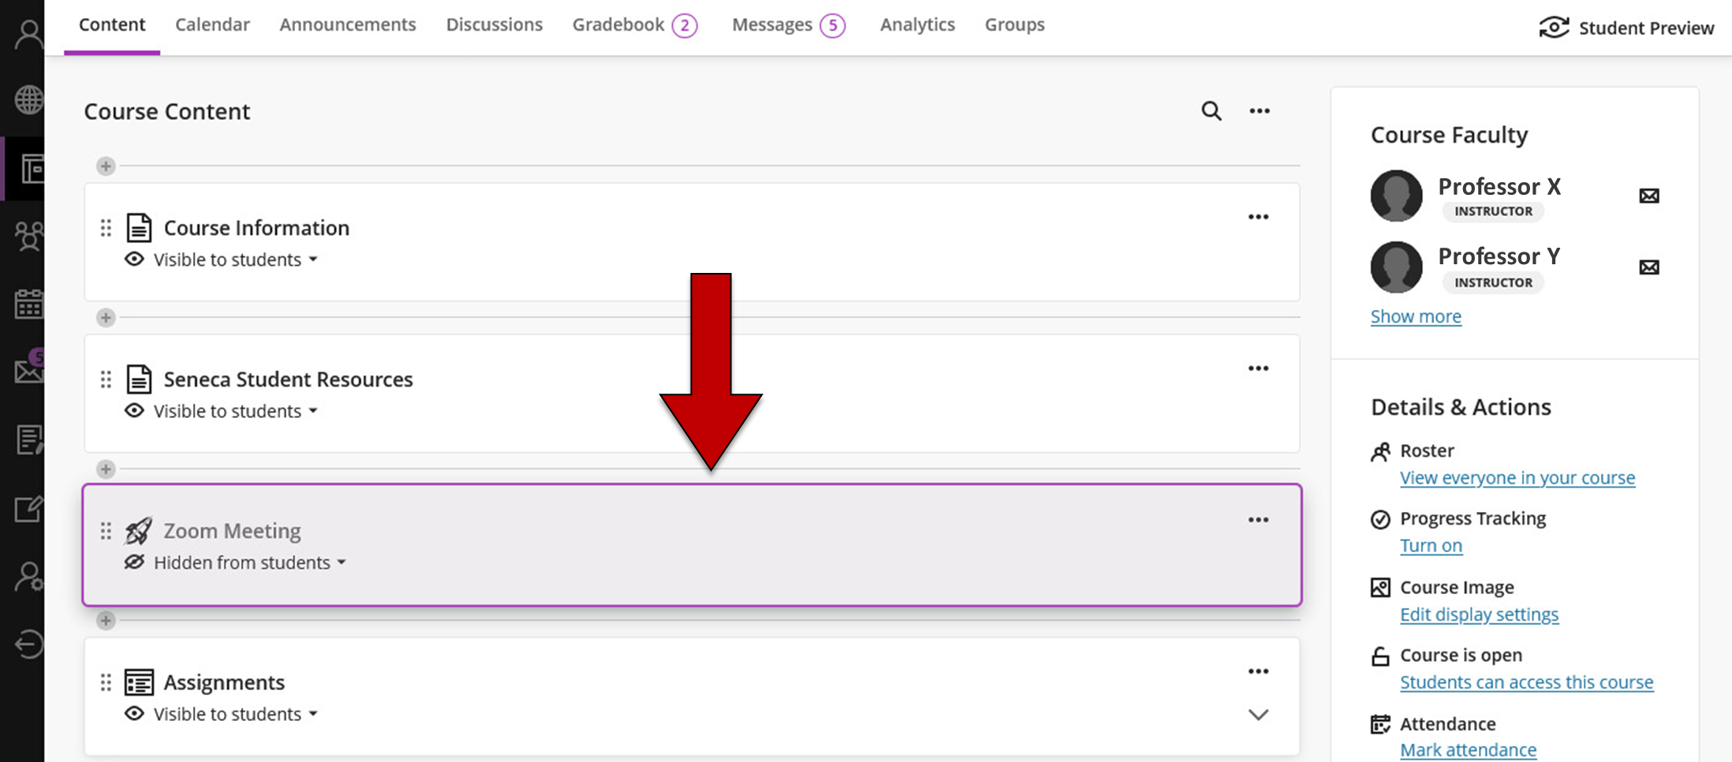Screen dimensions: 1732x762
Task: Click Professor X avatar thumbnail
Action: (1396, 196)
